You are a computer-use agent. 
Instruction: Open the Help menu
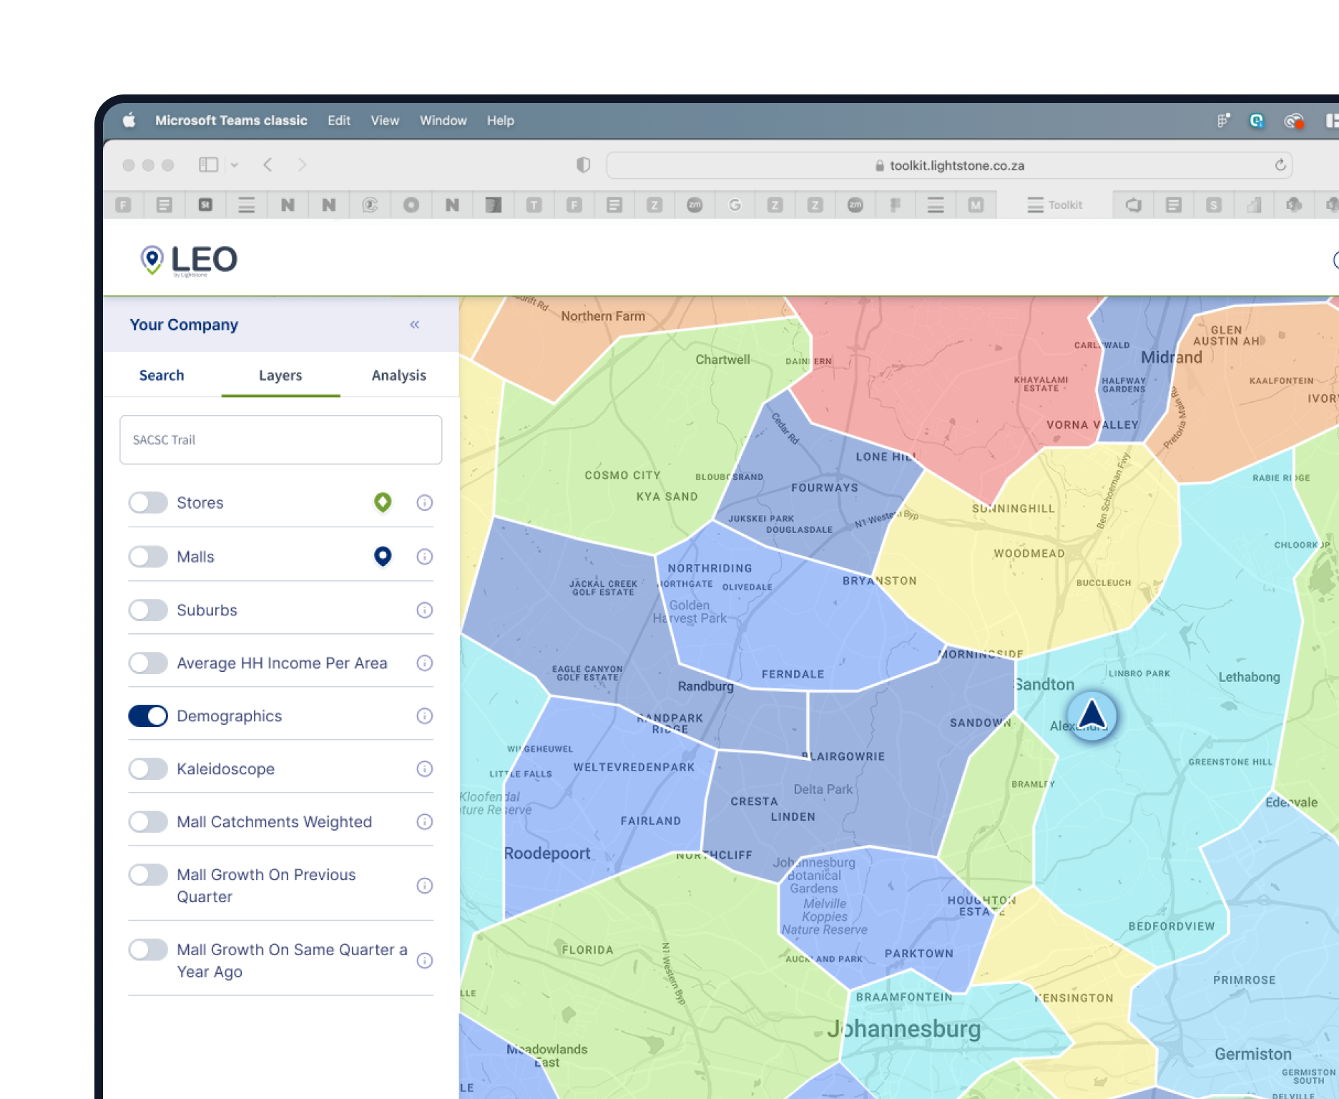click(x=501, y=121)
